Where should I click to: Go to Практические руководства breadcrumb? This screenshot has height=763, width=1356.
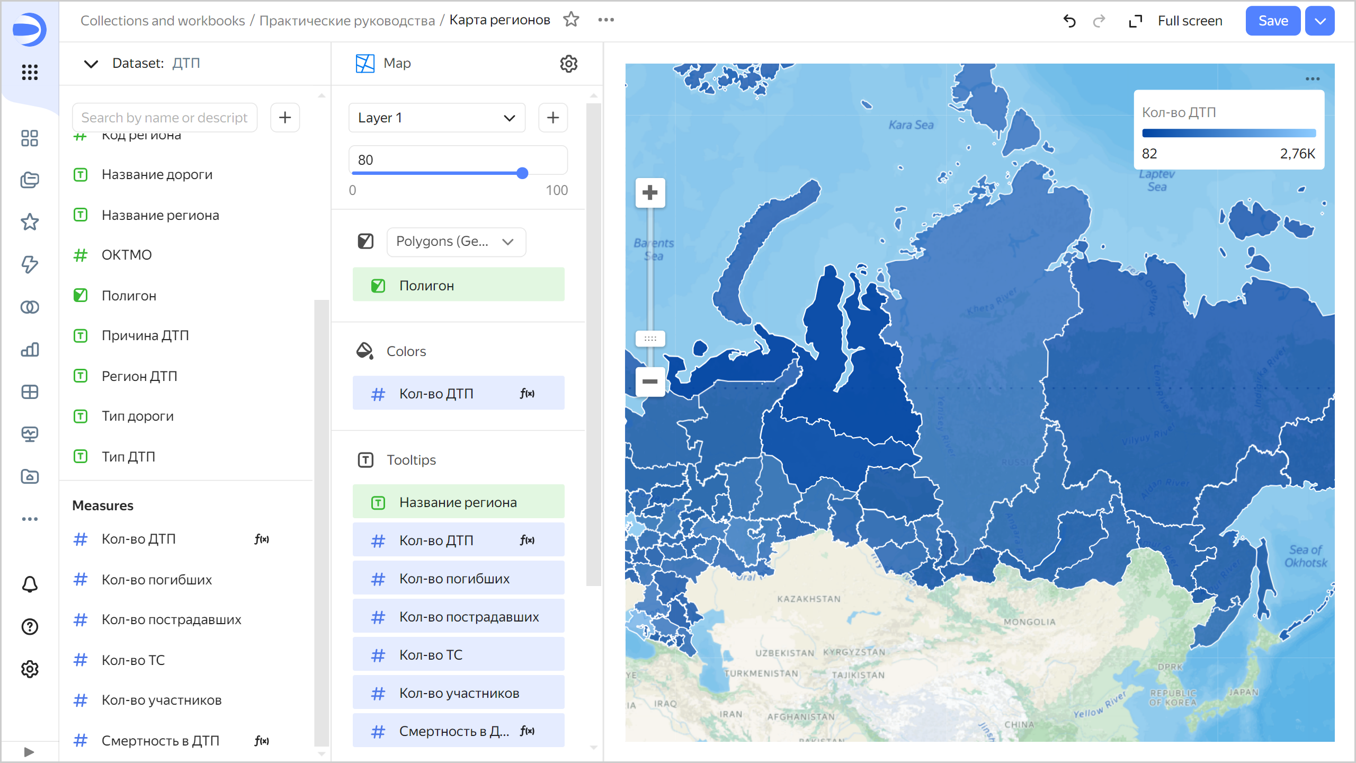[x=347, y=21]
